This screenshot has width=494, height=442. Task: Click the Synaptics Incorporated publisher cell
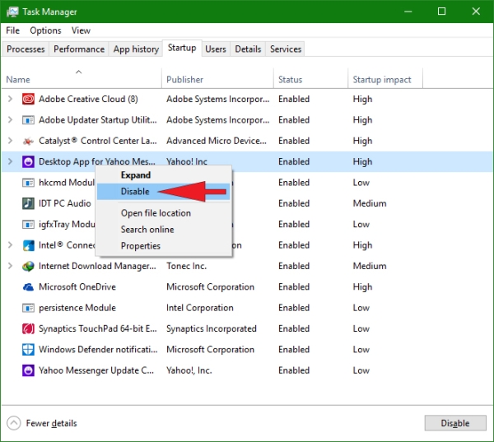point(212,329)
